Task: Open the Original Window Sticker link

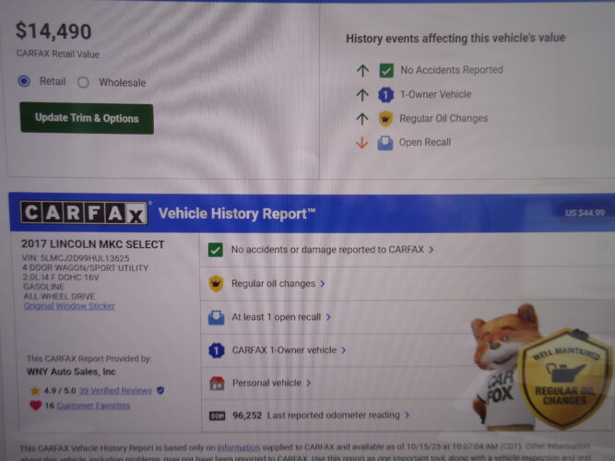Action: pyautogui.click(x=69, y=306)
